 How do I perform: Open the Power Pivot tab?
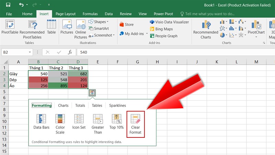[163, 14]
